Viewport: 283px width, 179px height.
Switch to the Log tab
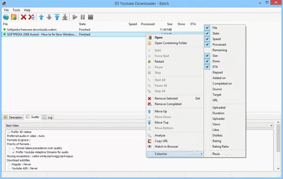click(x=48, y=117)
